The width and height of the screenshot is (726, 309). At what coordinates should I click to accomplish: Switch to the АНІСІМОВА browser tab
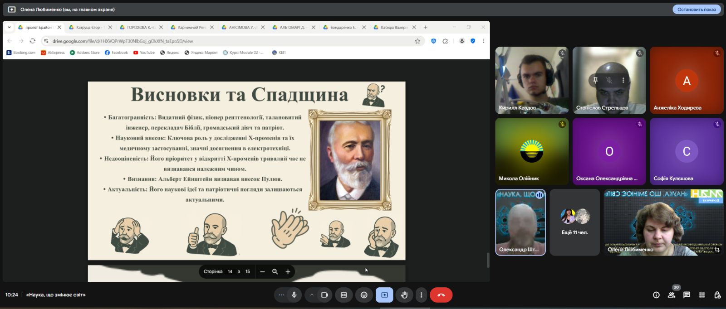pyautogui.click(x=242, y=27)
